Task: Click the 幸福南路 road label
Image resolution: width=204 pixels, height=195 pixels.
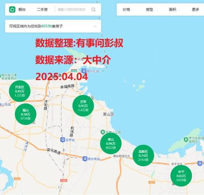Action: click(x=67, y=86)
